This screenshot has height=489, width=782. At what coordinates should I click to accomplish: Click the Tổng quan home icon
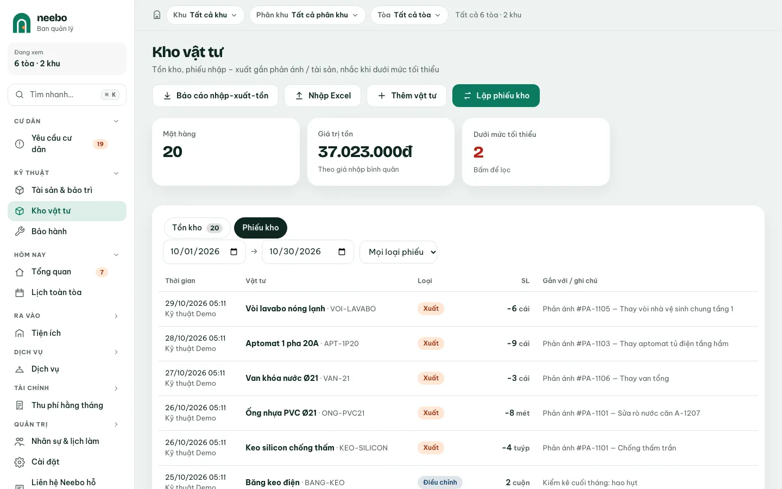20,272
